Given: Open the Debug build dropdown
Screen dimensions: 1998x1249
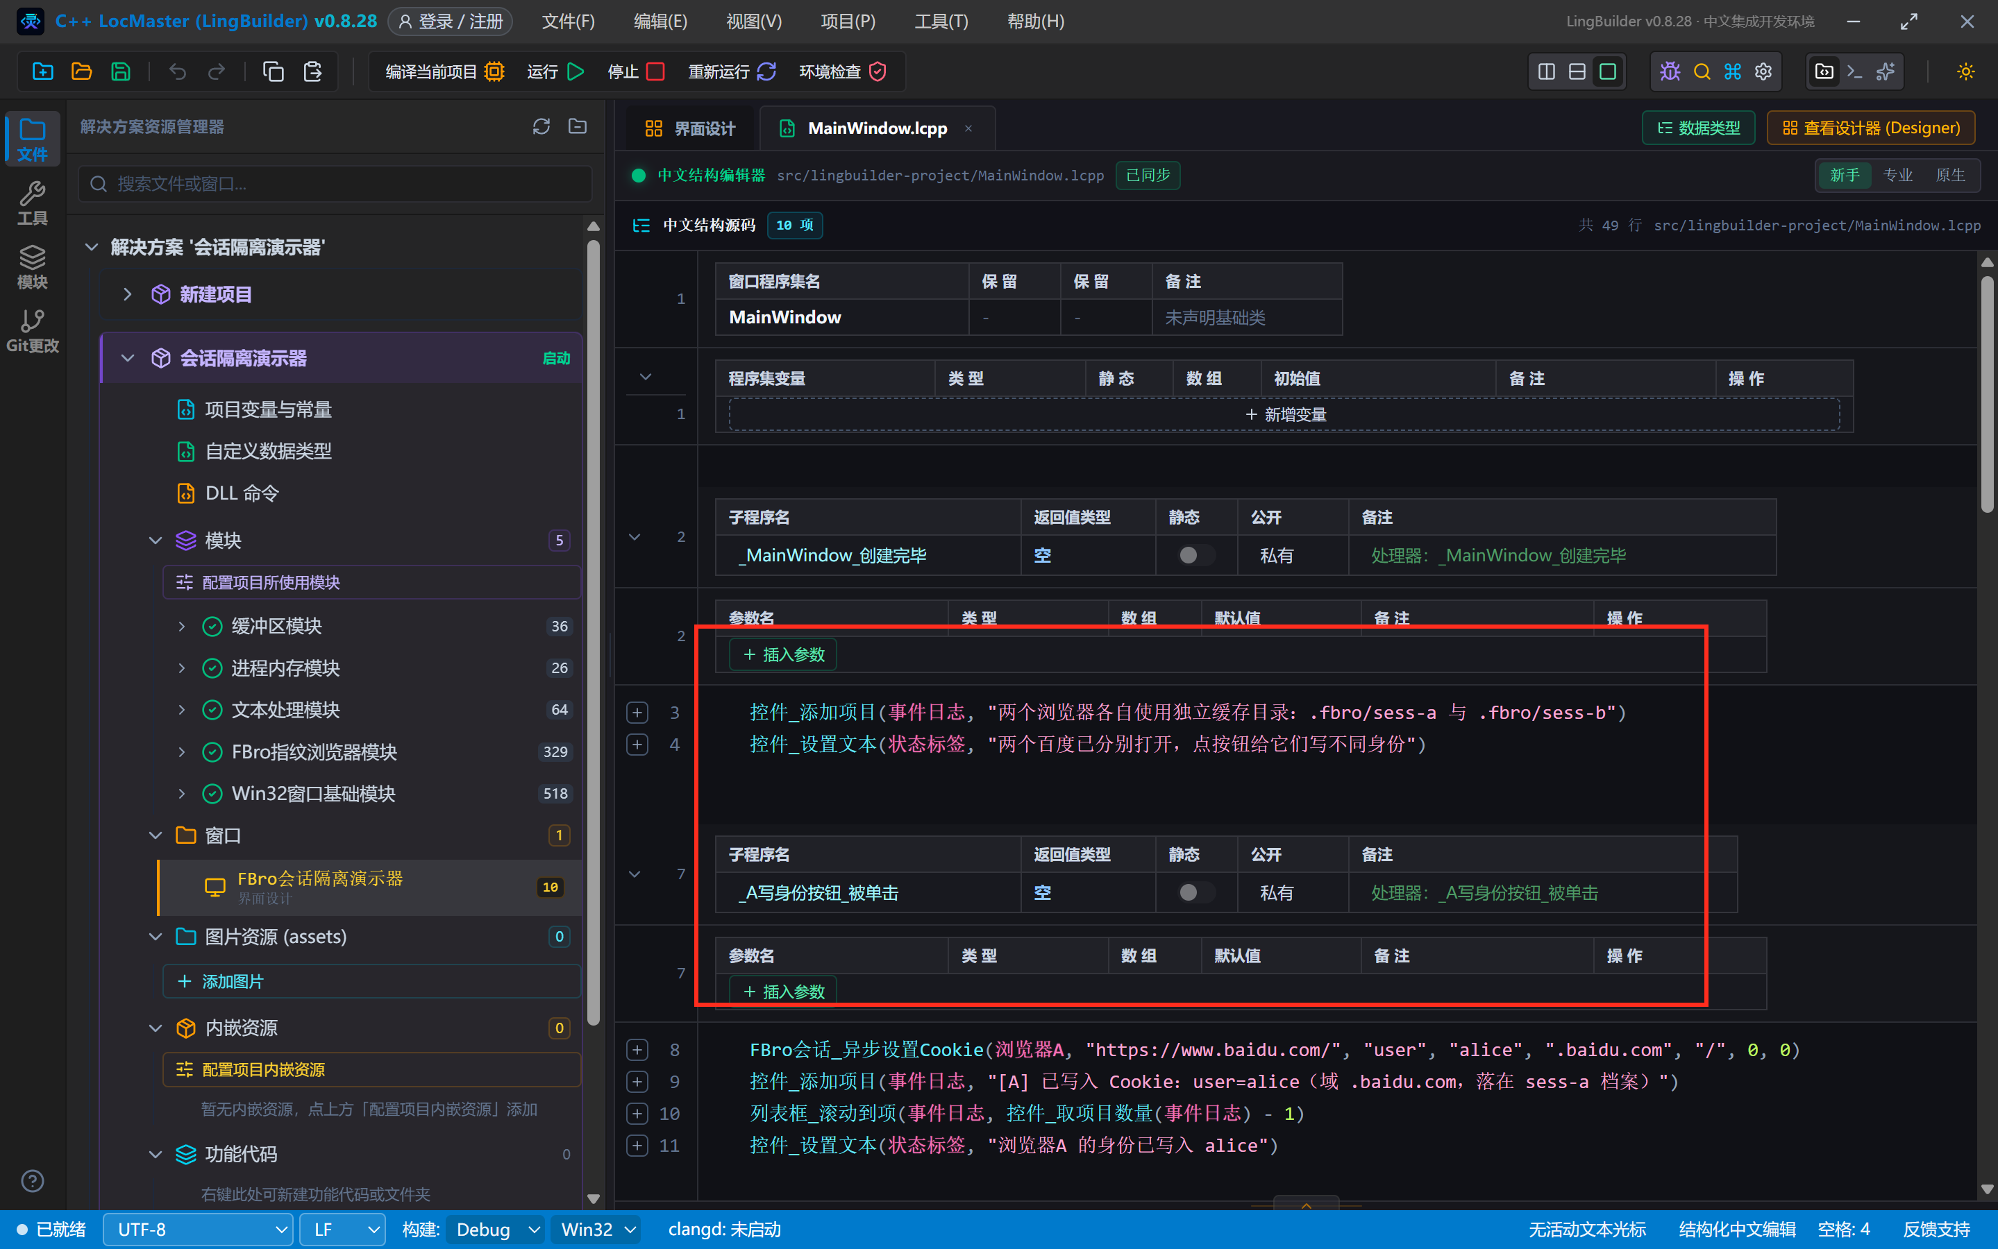Looking at the screenshot, I should point(496,1229).
